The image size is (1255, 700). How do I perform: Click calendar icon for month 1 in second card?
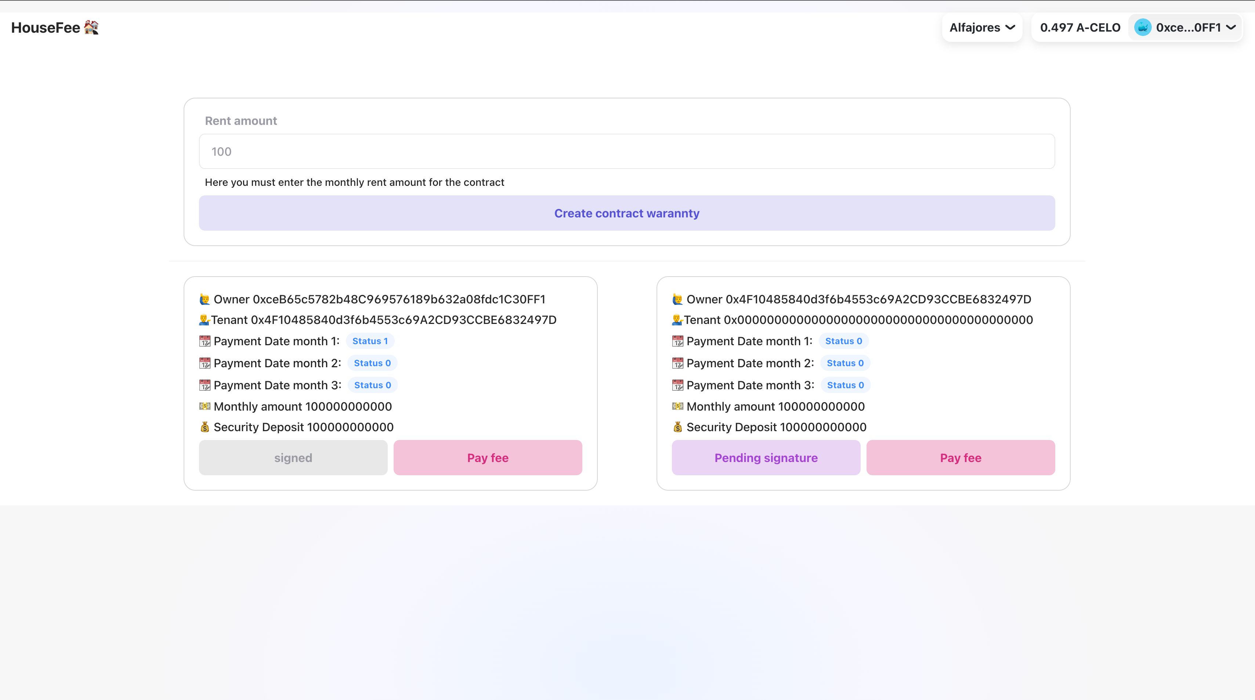coord(677,341)
